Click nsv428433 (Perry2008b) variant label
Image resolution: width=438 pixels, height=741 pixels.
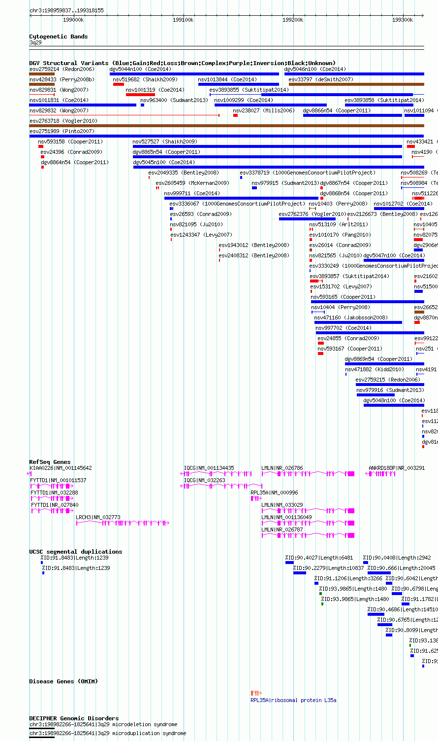tap(62, 79)
